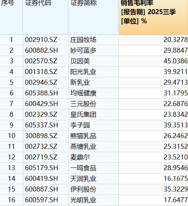The height and width of the screenshot is (206, 188).
Task: Select stock code 002946.SZ
Action: coord(41,83)
